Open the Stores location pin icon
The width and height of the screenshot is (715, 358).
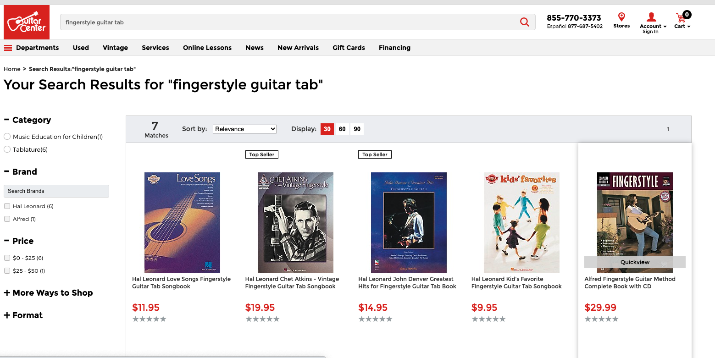621,17
